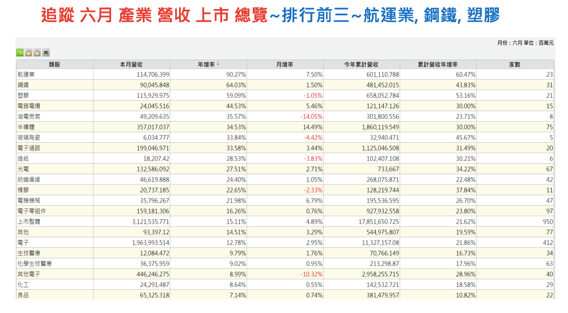The width and height of the screenshot is (568, 313).
Task: Click the lock icon beside the print icon
Action: [x=37, y=53]
